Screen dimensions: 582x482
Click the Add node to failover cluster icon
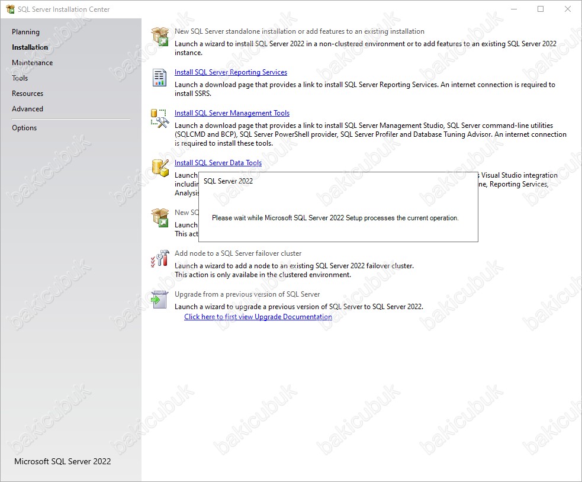[x=160, y=258]
